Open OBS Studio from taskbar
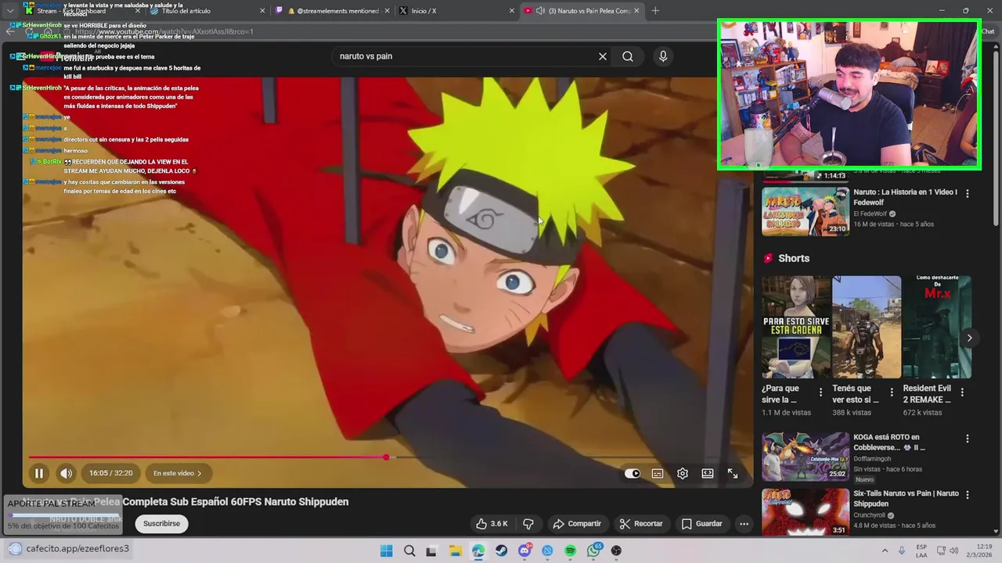 617,550
